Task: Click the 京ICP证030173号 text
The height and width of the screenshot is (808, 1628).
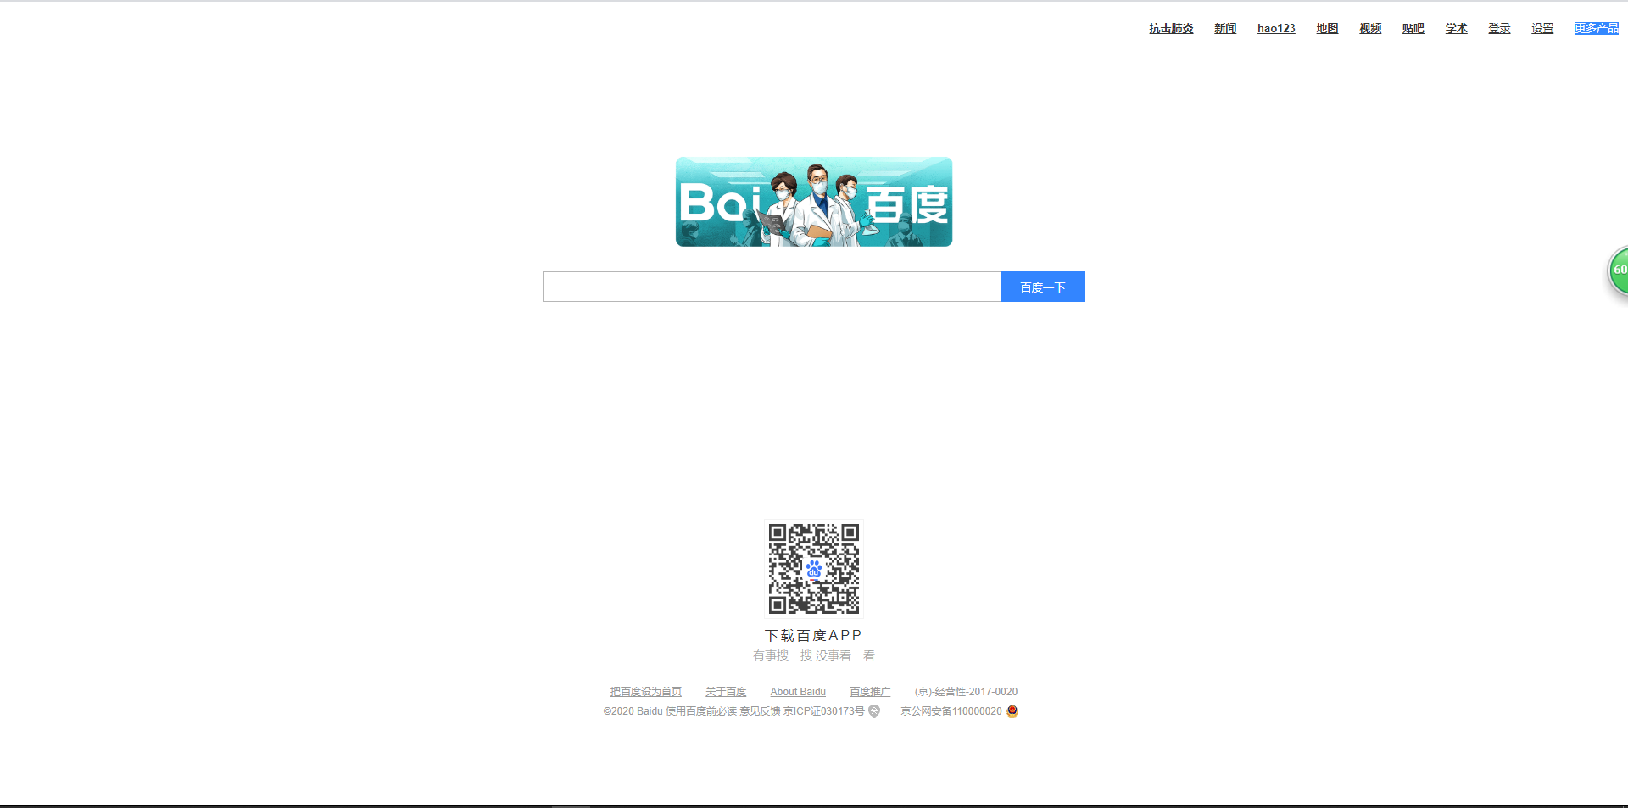Action: 824,711
